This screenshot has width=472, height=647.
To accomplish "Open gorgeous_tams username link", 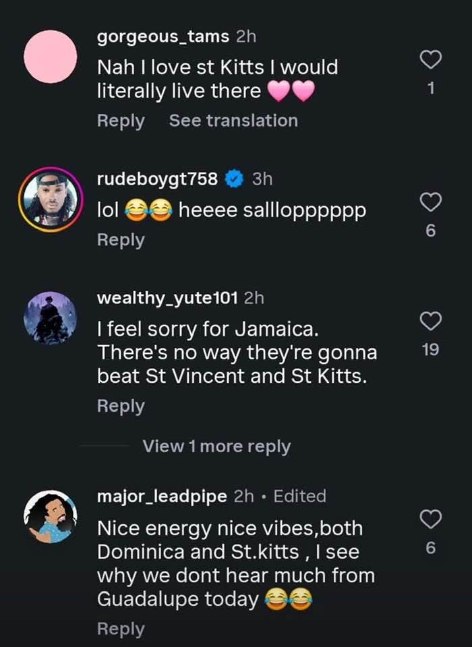I will 163,36.
